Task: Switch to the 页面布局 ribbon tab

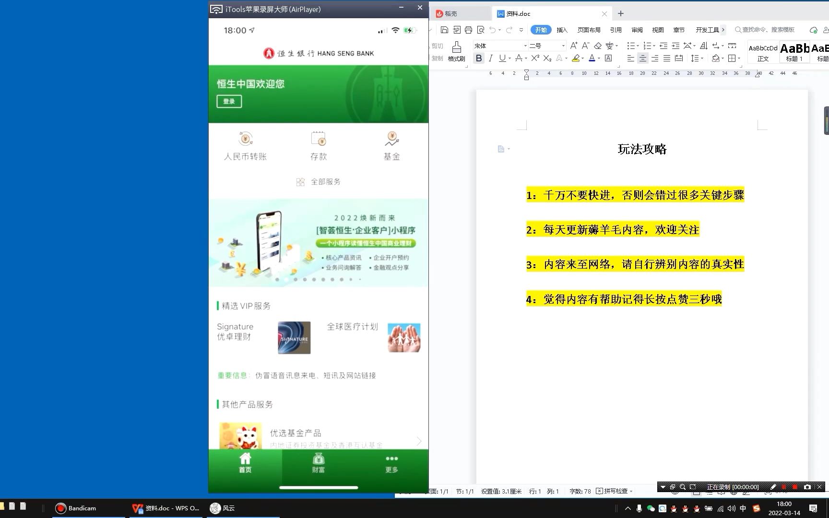Action: tap(589, 30)
